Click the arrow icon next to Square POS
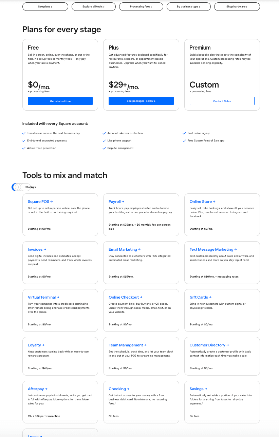 [x=52, y=202]
